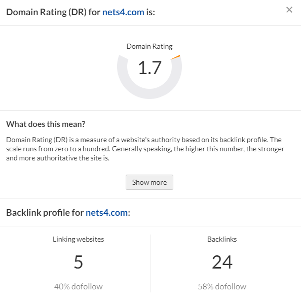This screenshot has height=299, width=301.
Task: Click the Domain Rating gauge
Action: pyautogui.click(x=149, y=77)
